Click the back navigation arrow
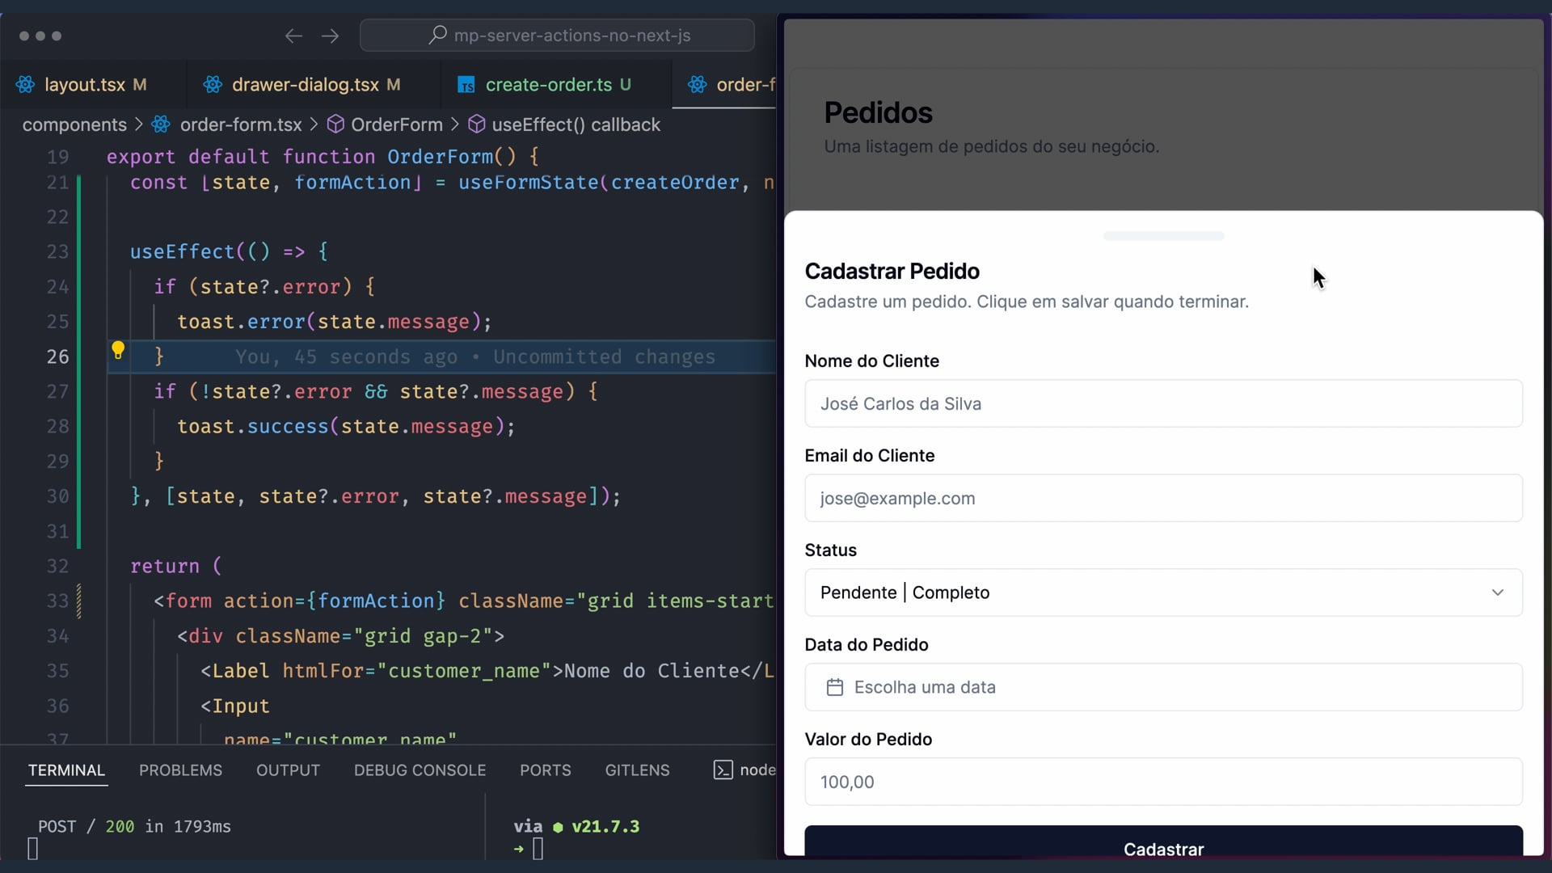The height and width of the screenshot is (873, 1552). click(x=293, y=36)
